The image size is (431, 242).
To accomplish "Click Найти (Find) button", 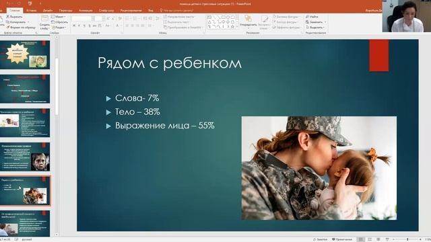I will (x=312, y=17).
